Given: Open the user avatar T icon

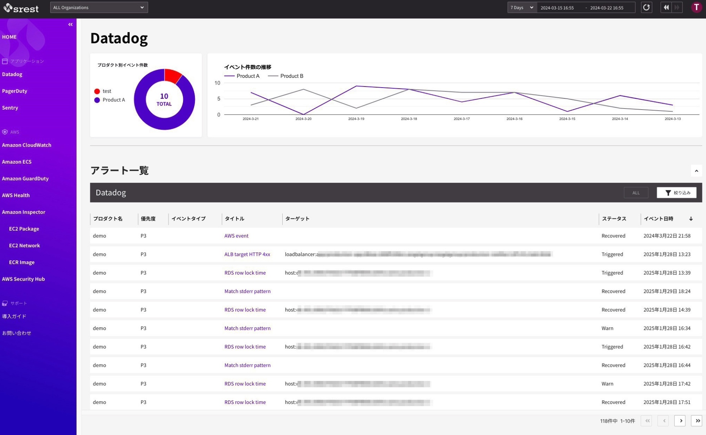Looking at the screenshot, I should [696, 8].
